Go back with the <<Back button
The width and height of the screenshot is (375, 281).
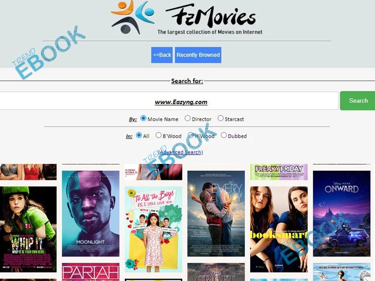(x=162, y=55)
